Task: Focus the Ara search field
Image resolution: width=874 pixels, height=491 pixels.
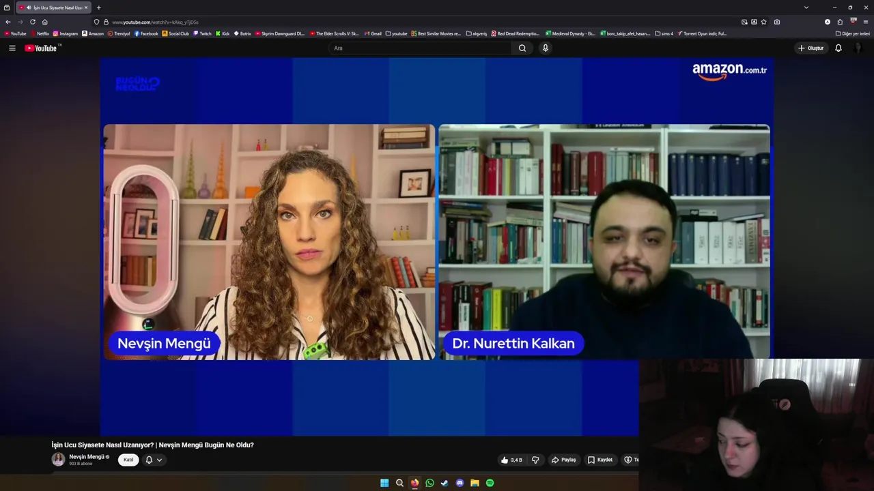Action: click(420, 48)
